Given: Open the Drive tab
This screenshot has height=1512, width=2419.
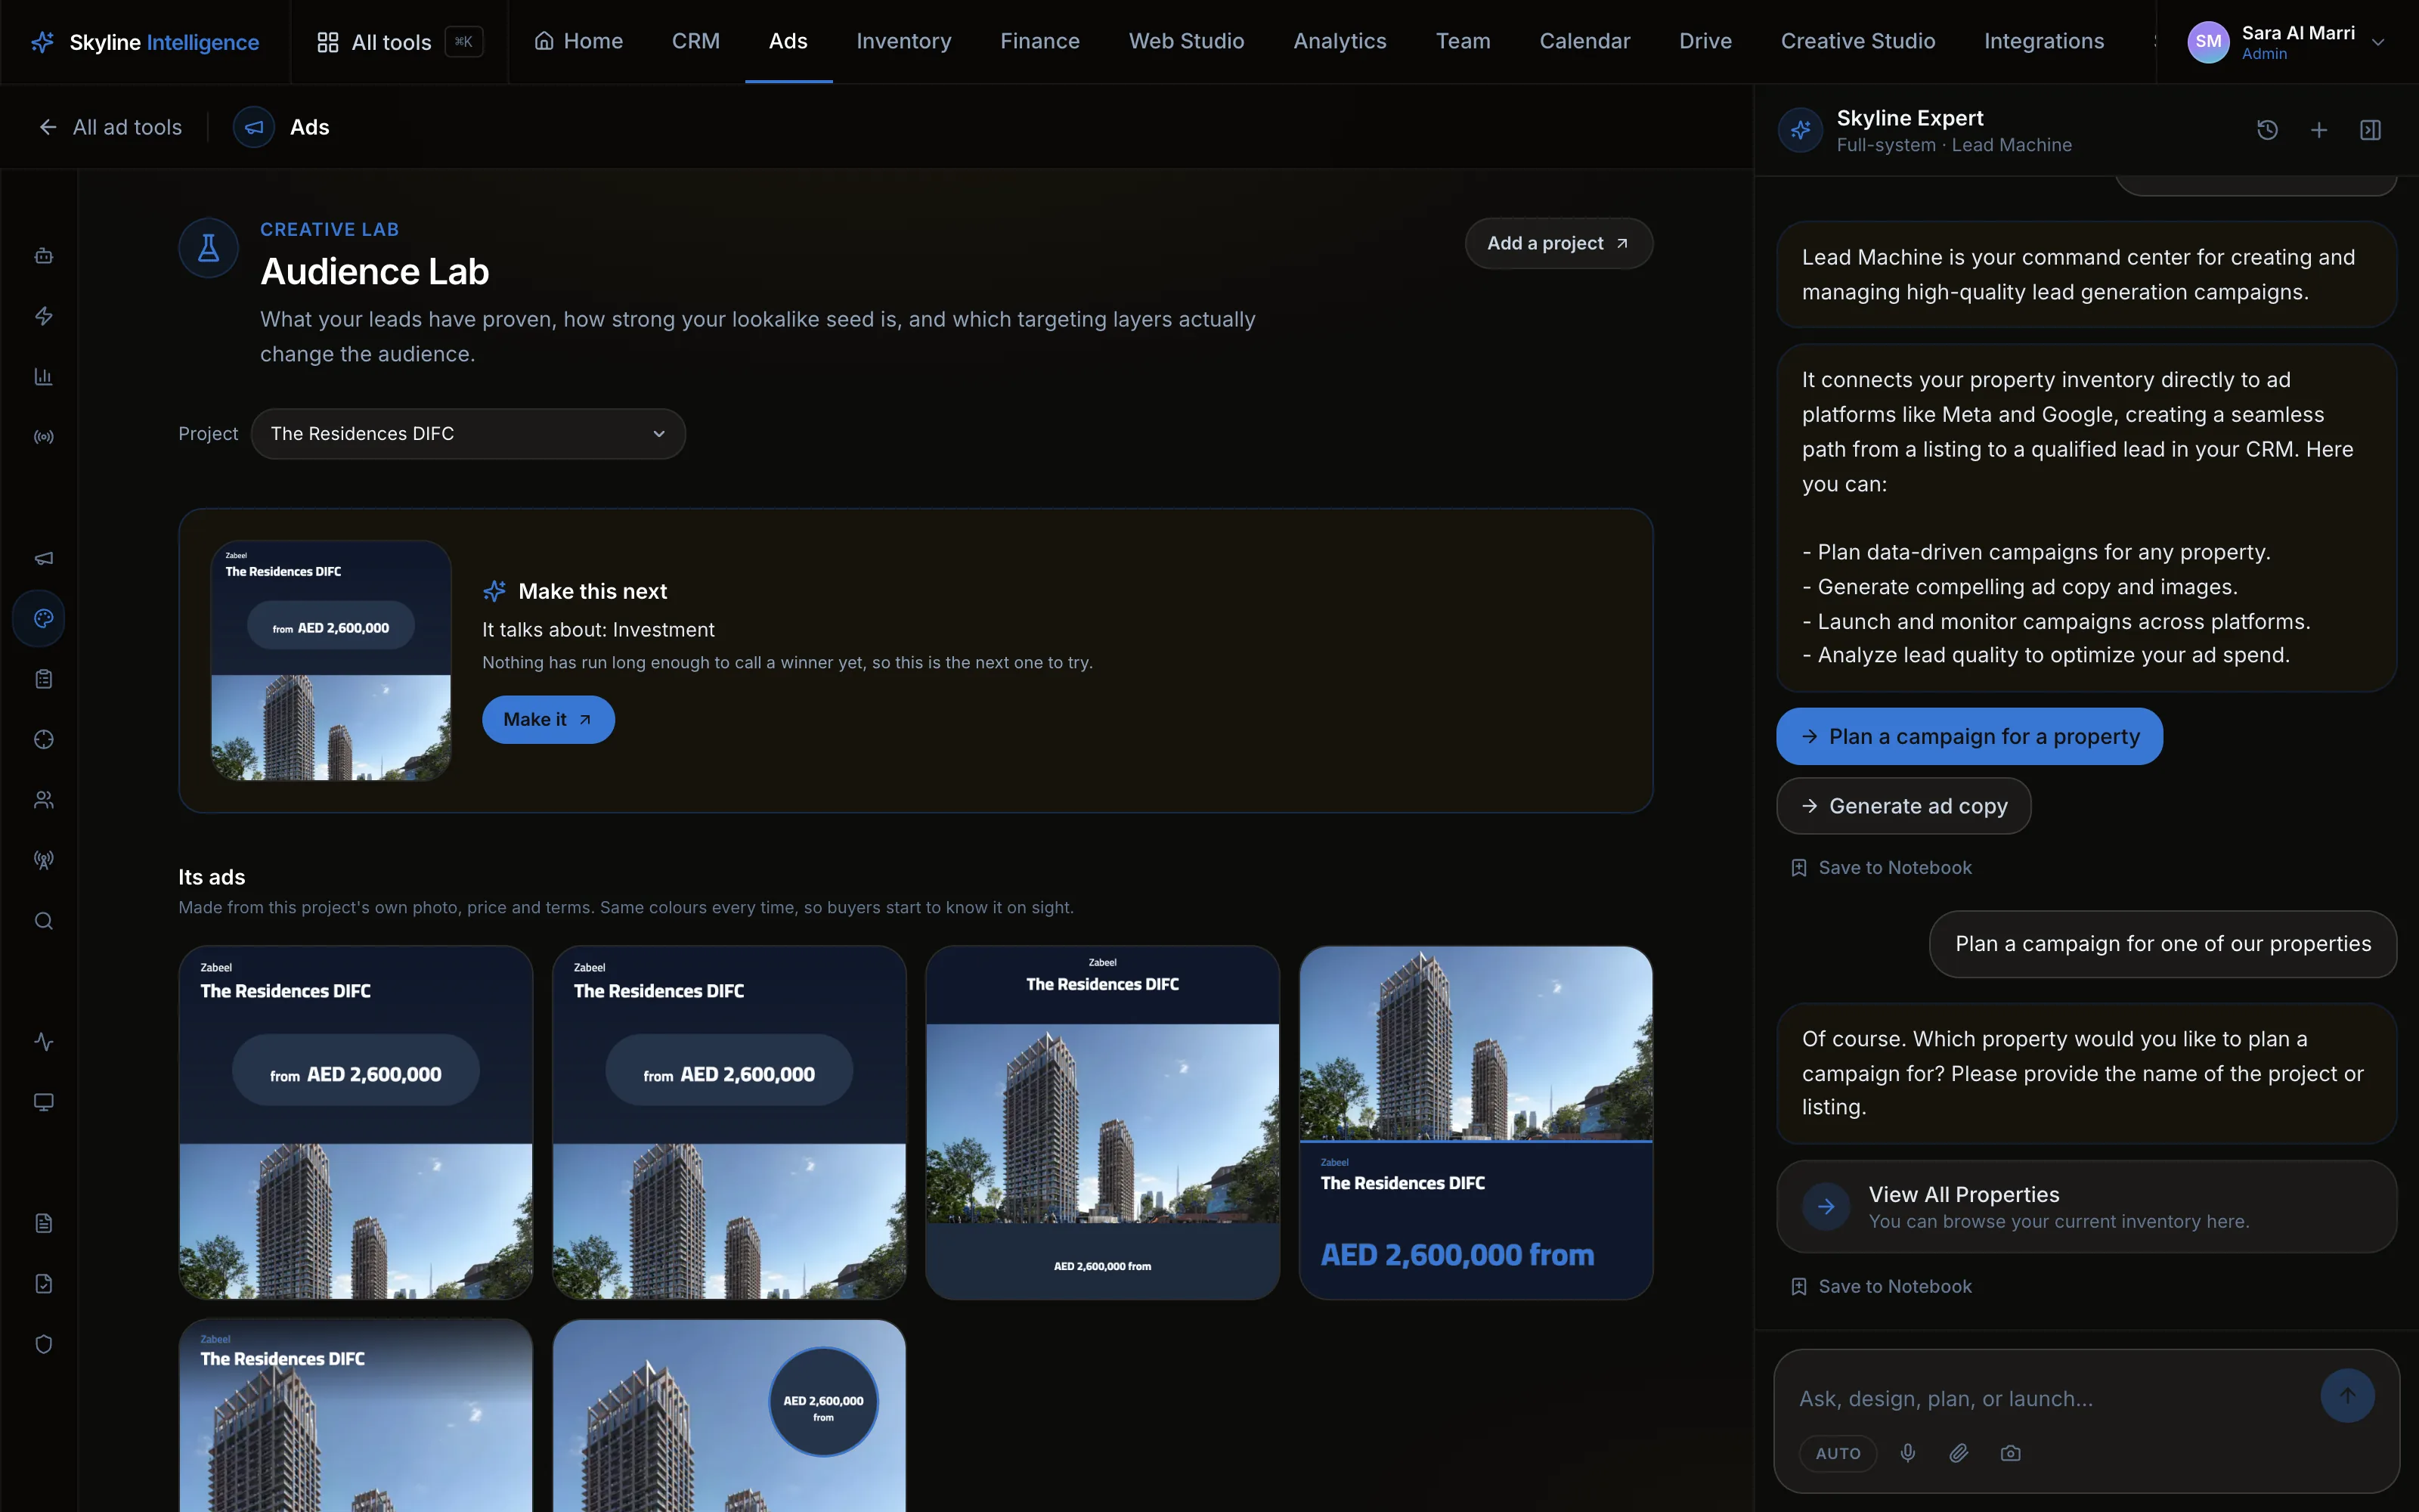Looking at the screenshot, I should [1705, 41].
